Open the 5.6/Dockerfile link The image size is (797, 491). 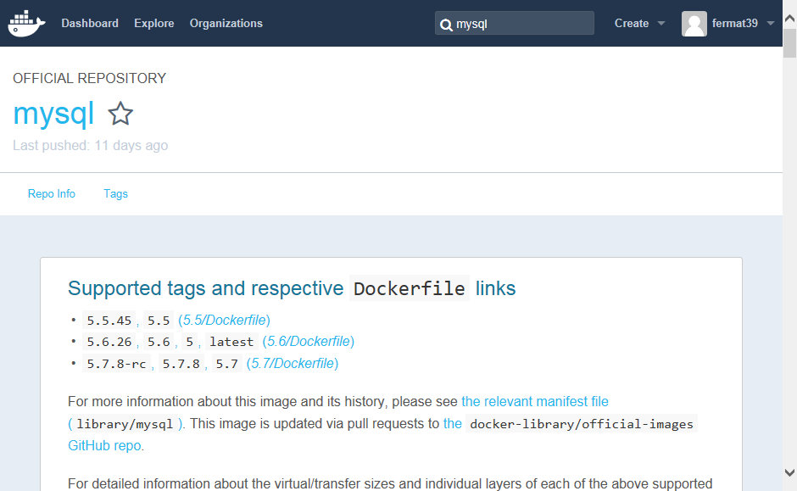coord(308,342)
